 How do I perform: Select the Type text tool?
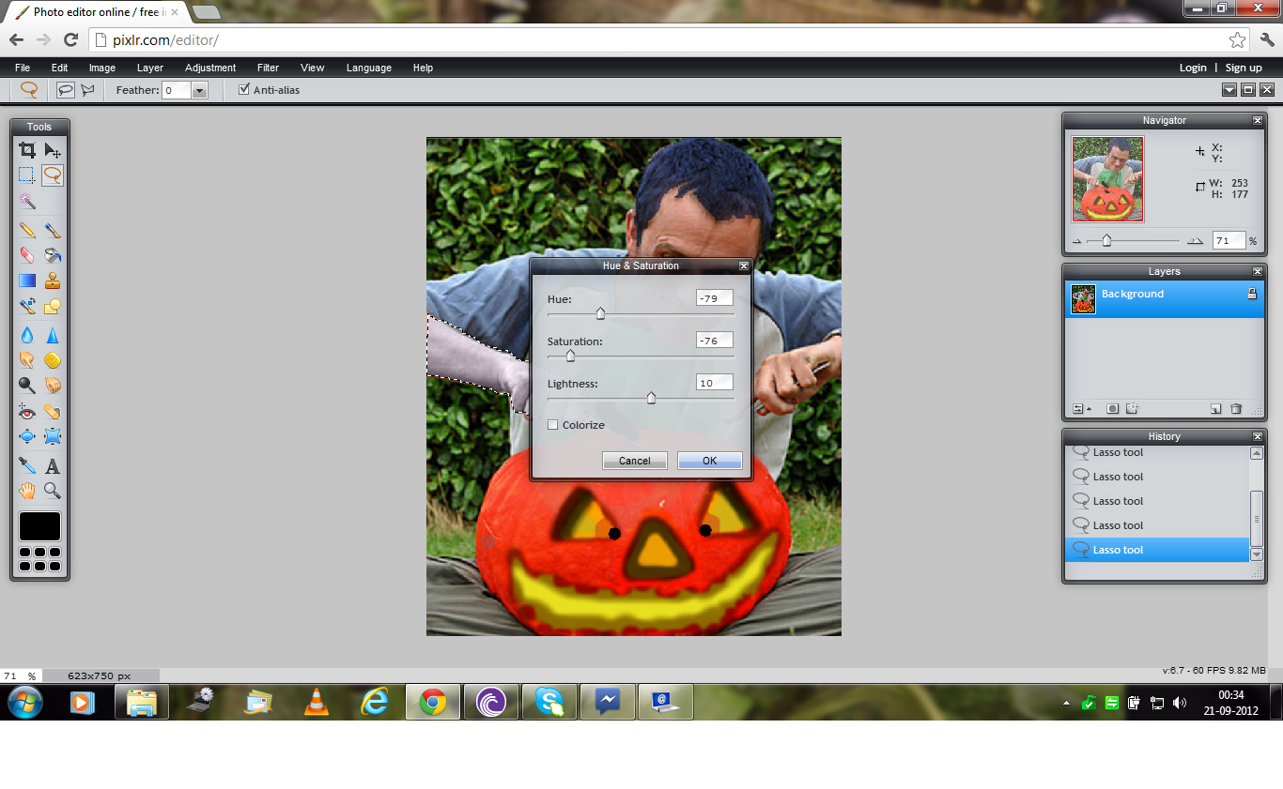[x=53, y=465]
